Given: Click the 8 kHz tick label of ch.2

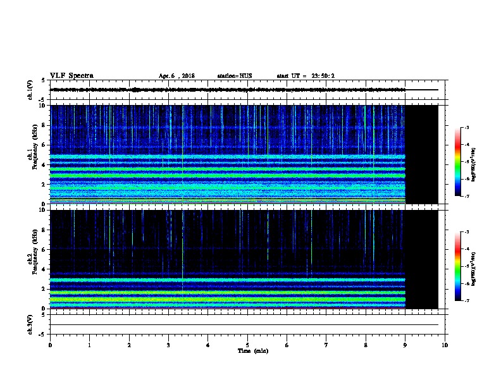Looking at the screenshot, I should tap(44, 230).
